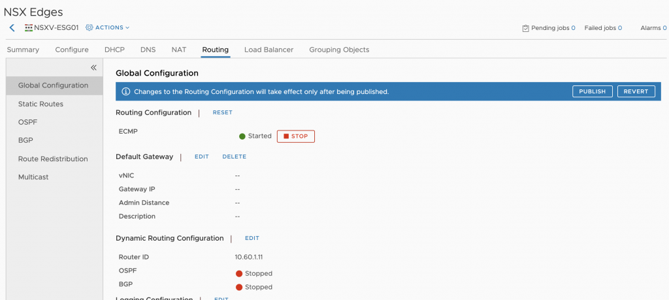Image resolution: width=669 pixels, height=300 pixels.
Task: Publish the routing configuration changes
Action: pyautogui.click(x=592, y=91)
